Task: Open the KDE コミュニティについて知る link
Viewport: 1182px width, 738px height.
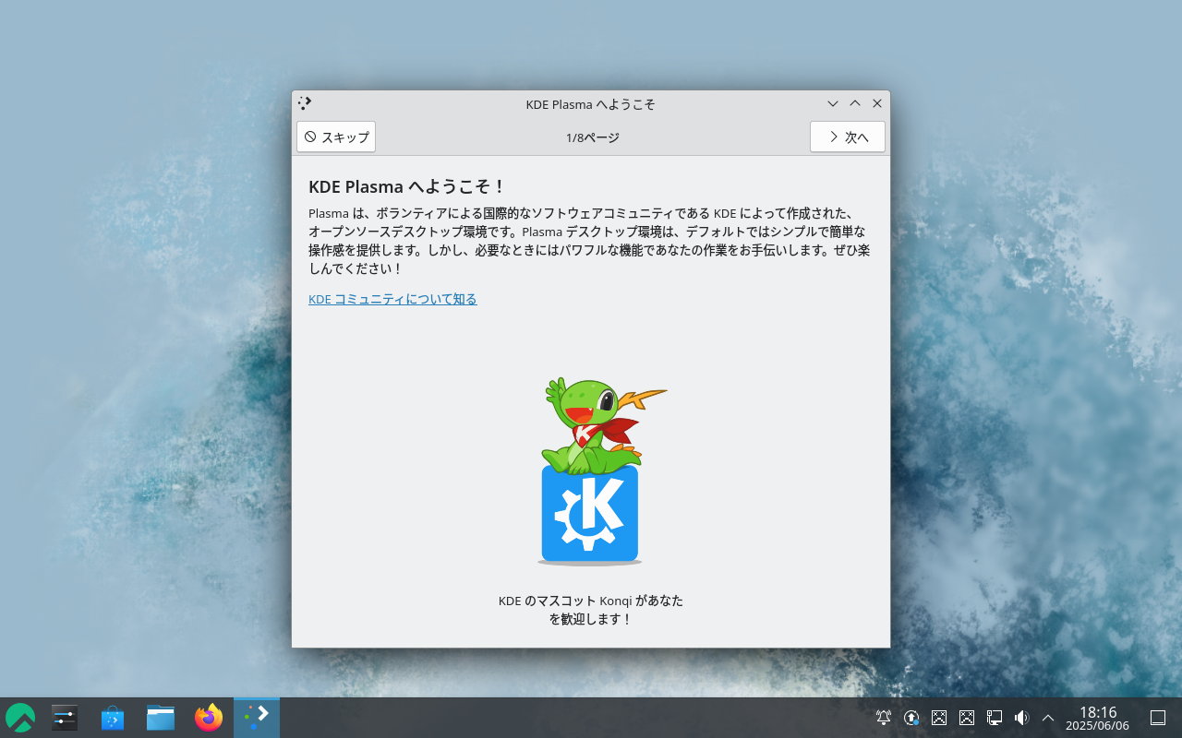Action: [x=392, y=299]
